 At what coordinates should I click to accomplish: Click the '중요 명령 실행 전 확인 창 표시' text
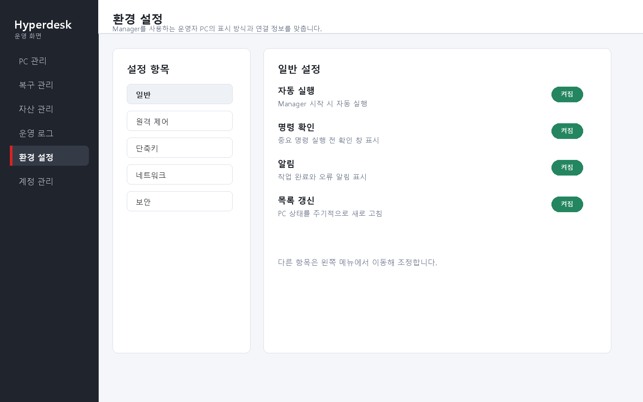(328, 140)
